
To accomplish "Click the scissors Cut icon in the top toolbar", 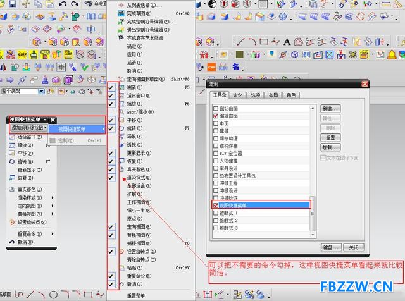I will (26, 4).
